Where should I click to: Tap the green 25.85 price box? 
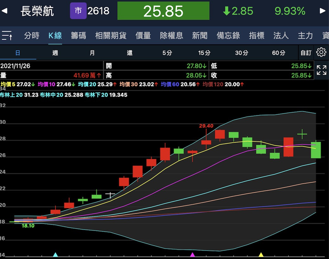tap(163, 11)
